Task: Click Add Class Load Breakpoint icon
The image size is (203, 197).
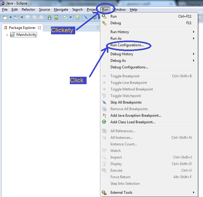Action: point(104,122)
